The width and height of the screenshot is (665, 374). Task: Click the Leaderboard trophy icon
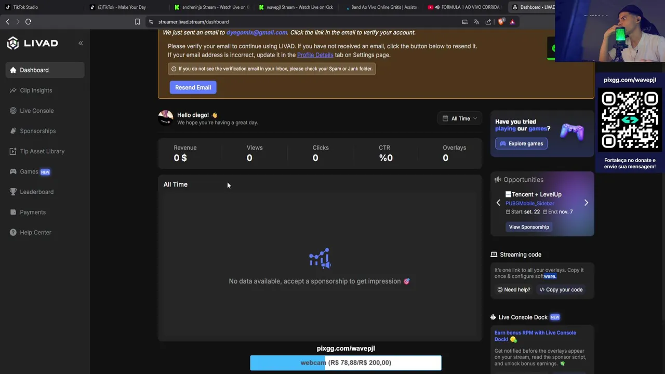click(x=13, y=192)
